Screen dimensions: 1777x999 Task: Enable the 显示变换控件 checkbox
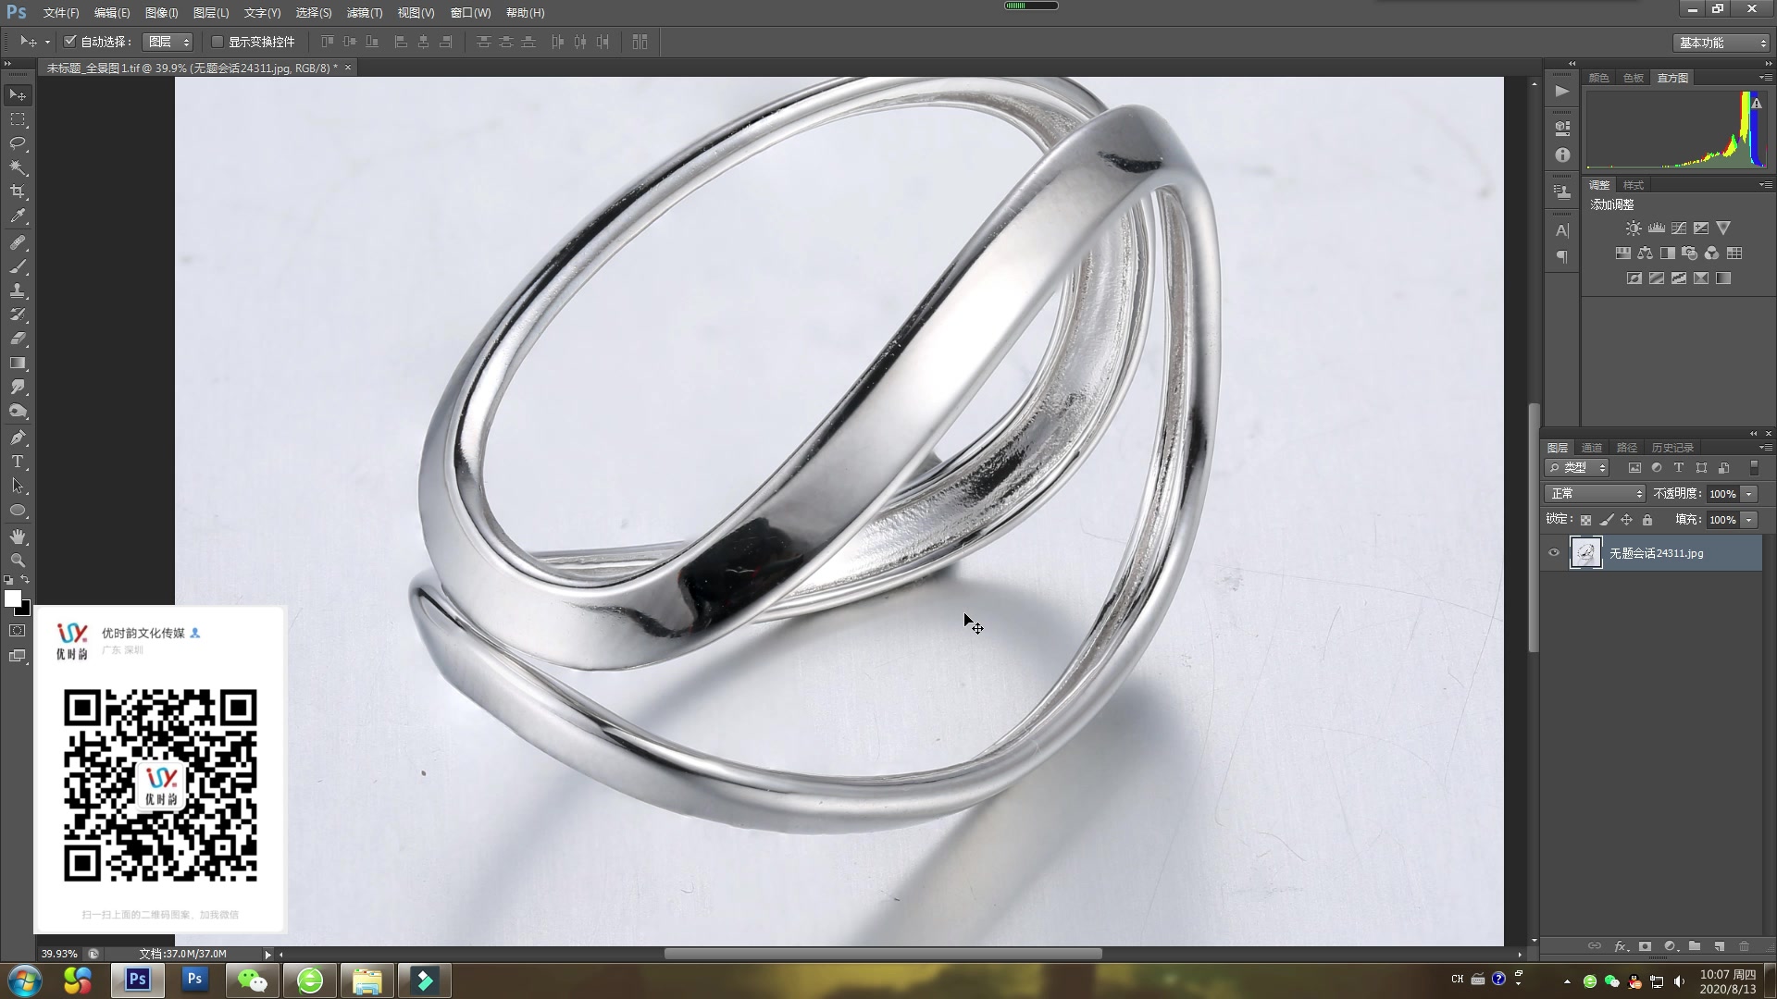click(x=217, y=42)
